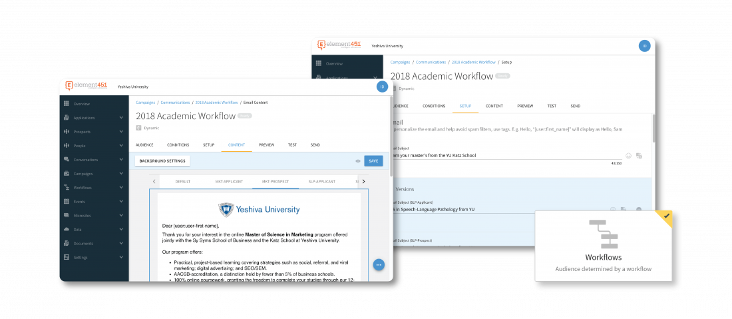Follow 2018 Academic Workflow breadcrumb in Setup window
Image resolution: width=732 pixels, height=319 pixels.
tap(473, 62)
